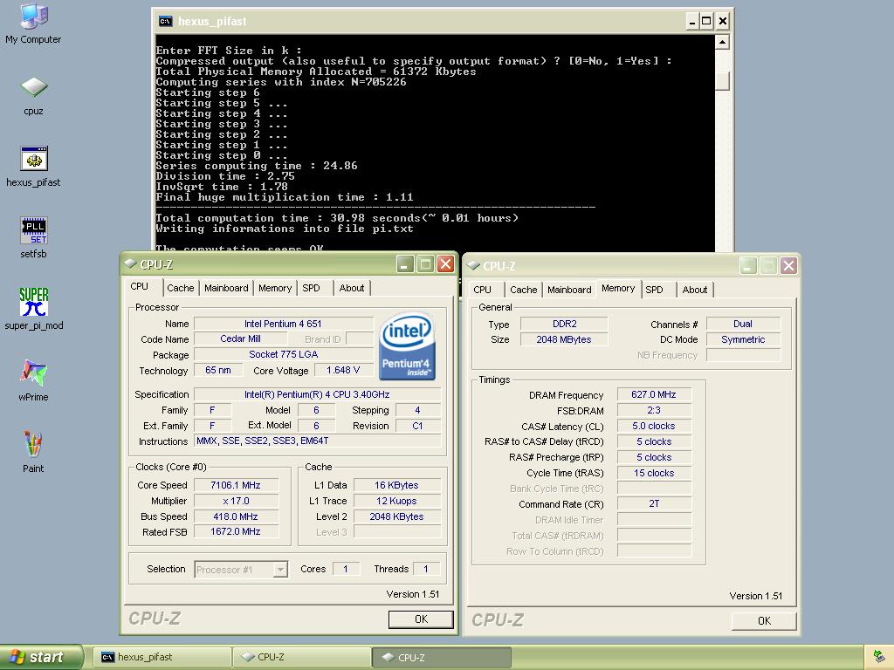Click the CAS# Latency value 5.0 clocks
Image resolution: width=894 pixels, height=670 pixels.
(x=654, y=426)
